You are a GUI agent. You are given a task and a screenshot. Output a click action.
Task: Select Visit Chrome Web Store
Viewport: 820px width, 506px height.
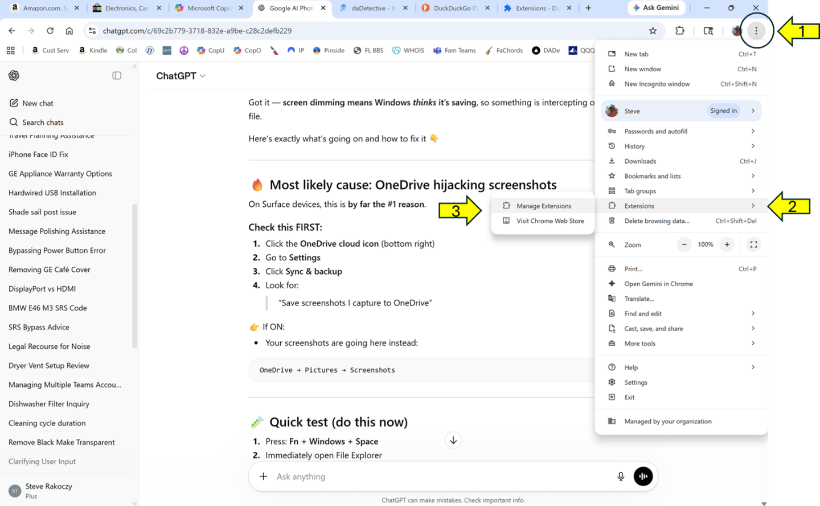pyautogui.click(x=543, y=221)
